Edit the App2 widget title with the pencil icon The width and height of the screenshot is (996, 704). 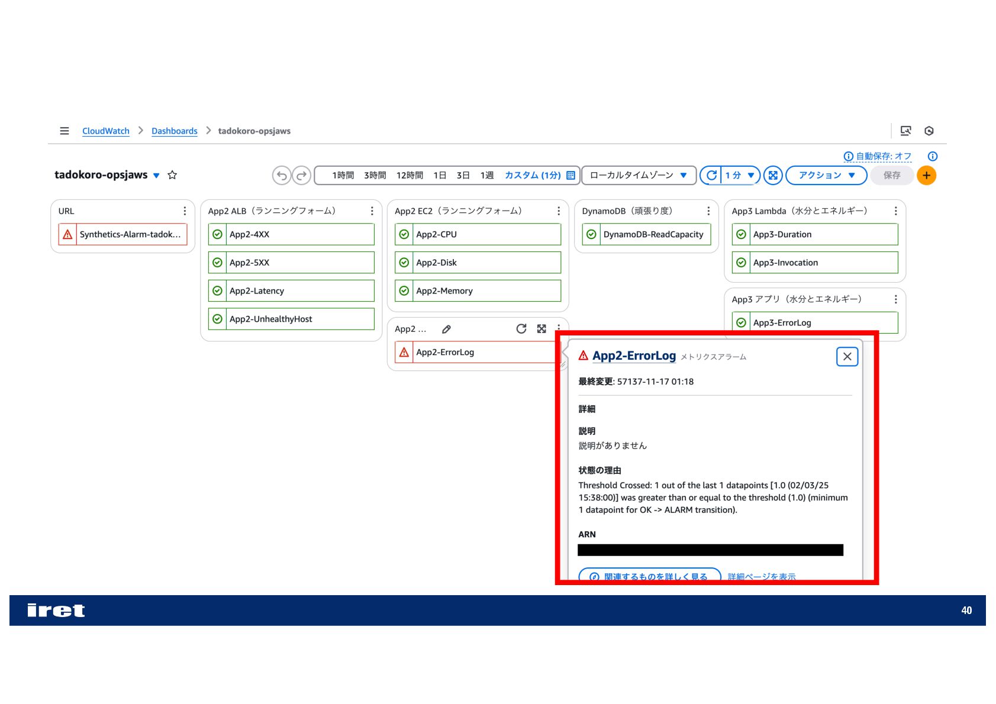pyautogui.click(x=447, y=329)
